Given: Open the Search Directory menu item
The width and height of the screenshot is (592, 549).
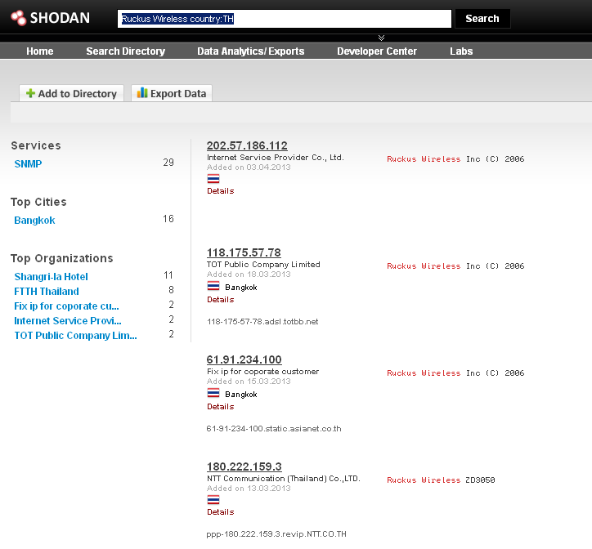Looking at the screenshot, I should tap(125, 51).
